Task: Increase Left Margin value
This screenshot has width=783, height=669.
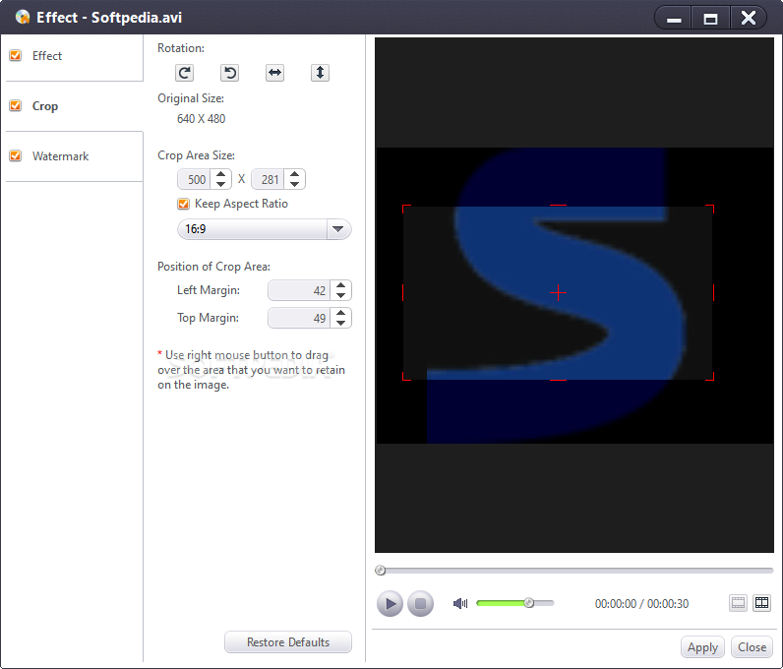Action: pyautogui.click(x=340, y=285)
